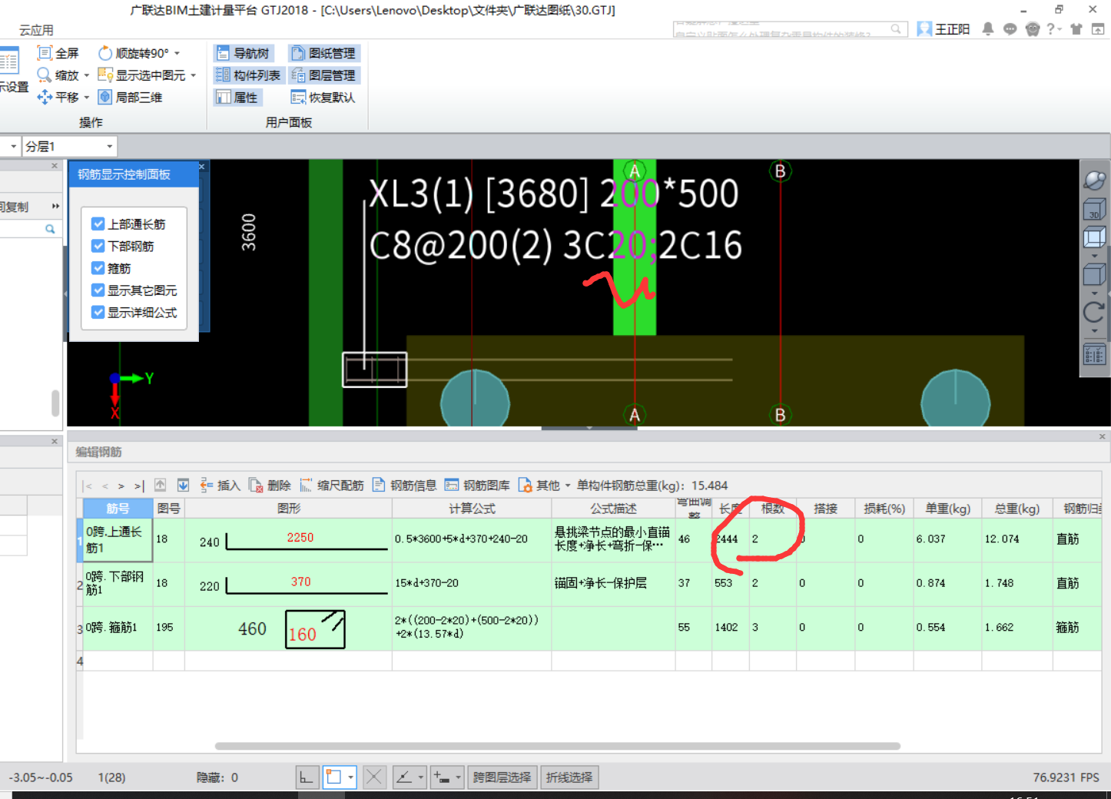Click the 全屏 full screen icon
The height and width of the screenshot is (799, 1111).
point(45,53)
